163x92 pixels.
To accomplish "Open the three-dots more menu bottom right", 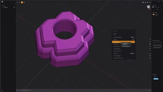I will pos(150,90).
